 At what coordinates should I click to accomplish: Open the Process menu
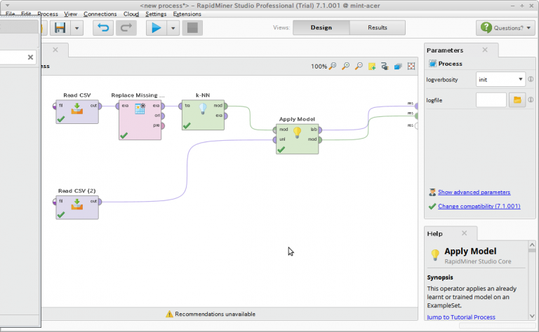tap(48, 14)
